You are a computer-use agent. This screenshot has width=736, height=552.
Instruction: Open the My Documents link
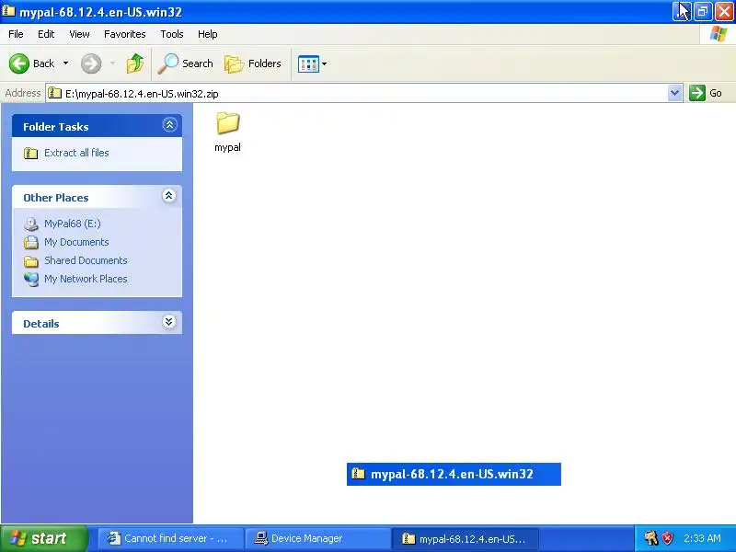tap(76, 242)
